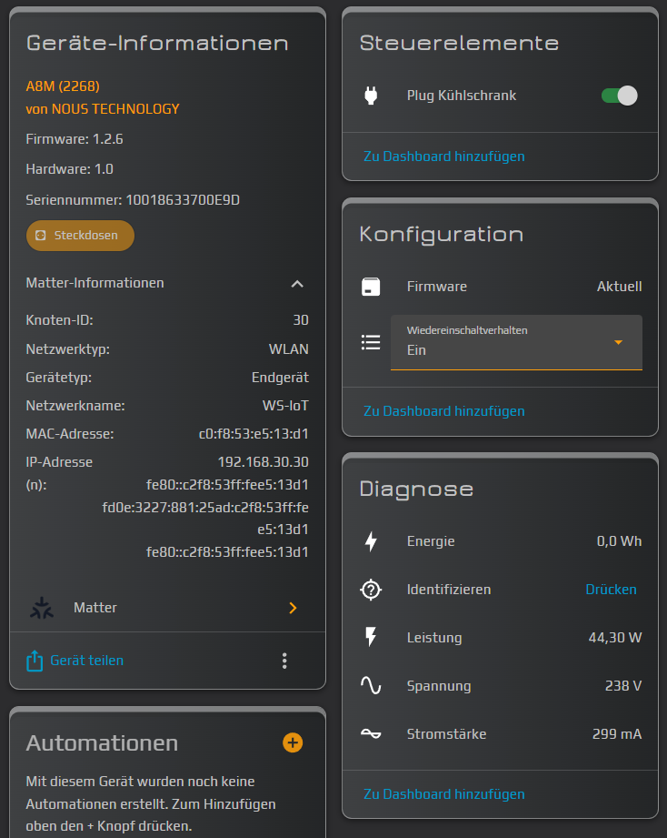Click Gerät teilen to share the device
667x838 pixels.
[86, 661]
